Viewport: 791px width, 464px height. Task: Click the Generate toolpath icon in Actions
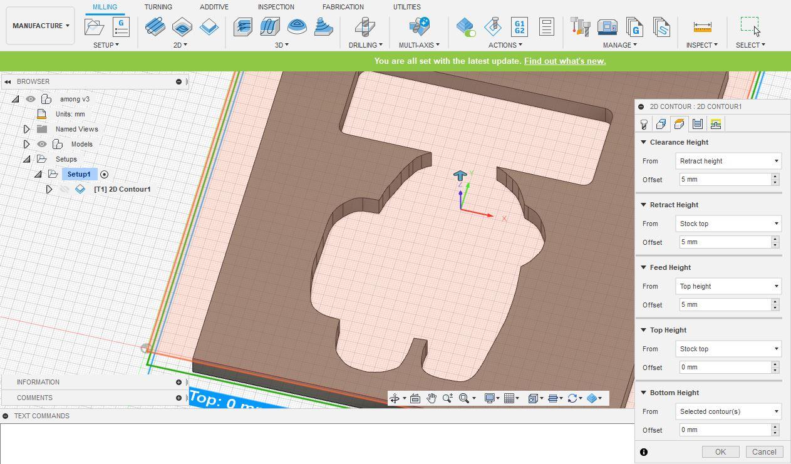[466, 26]
